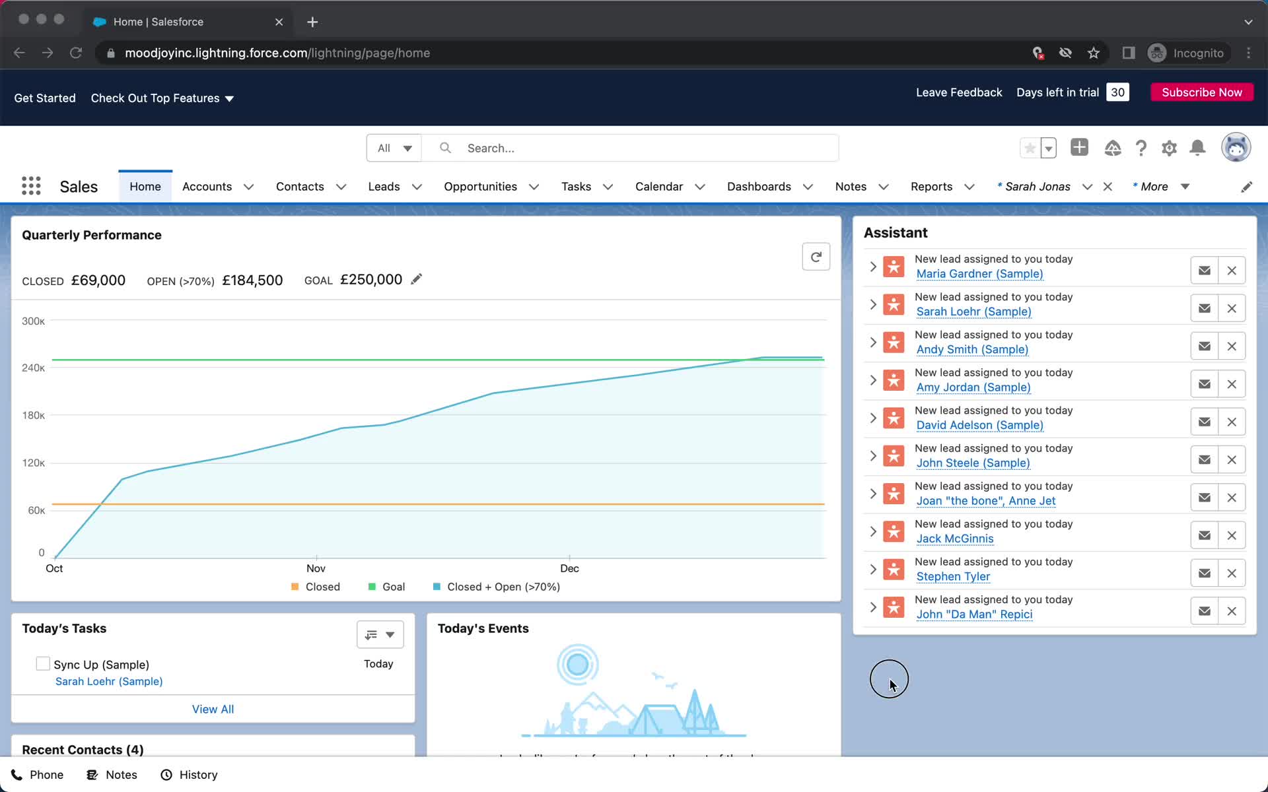Open Leads tab dropdown chevron

click(417, 187)
